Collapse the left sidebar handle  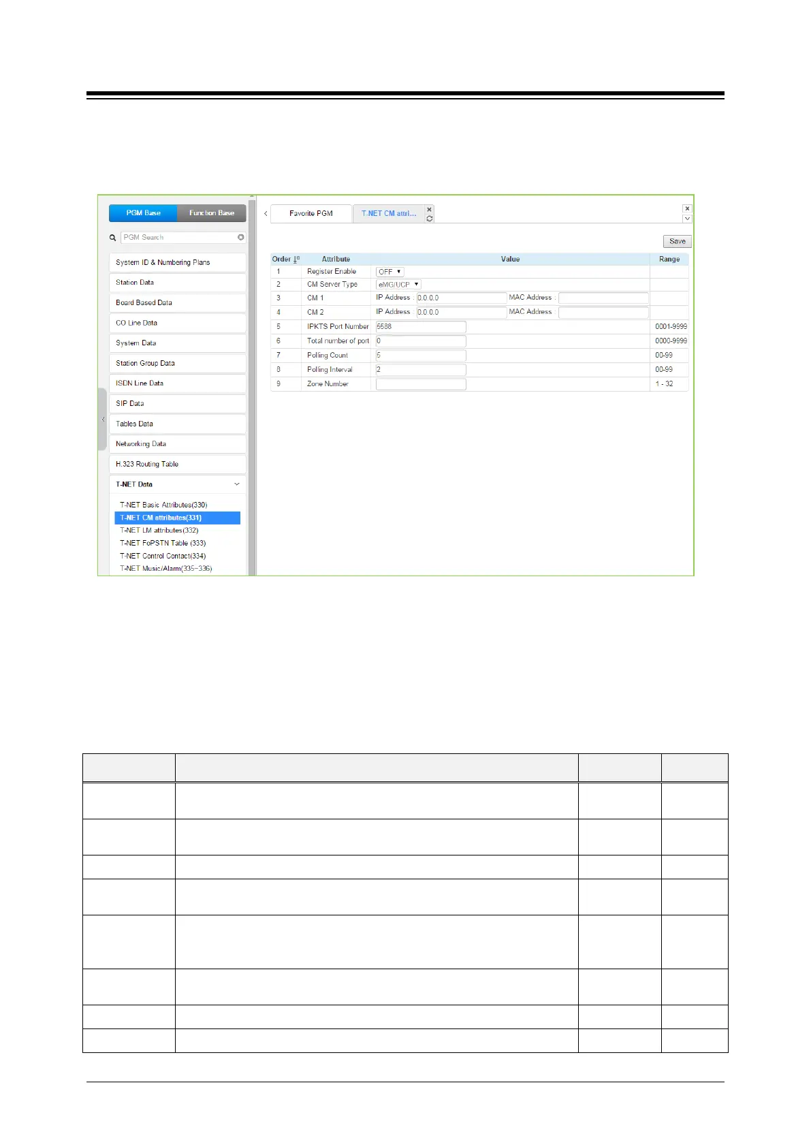click(103, 420)
